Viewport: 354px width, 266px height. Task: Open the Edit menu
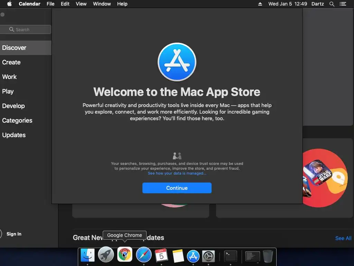[x=65, y=4]
